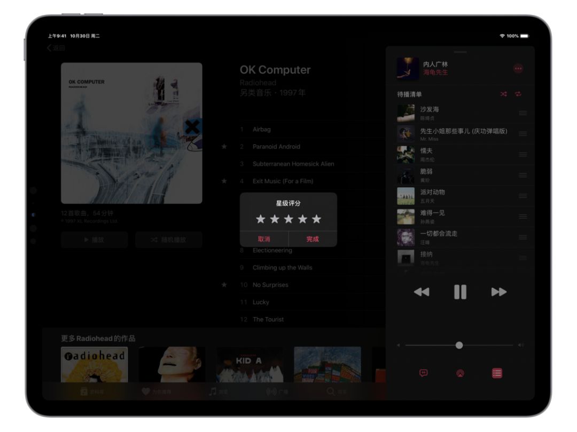577x432 pixels.
Task: Confirm the star rating with 完成
Action: (313, 239)
